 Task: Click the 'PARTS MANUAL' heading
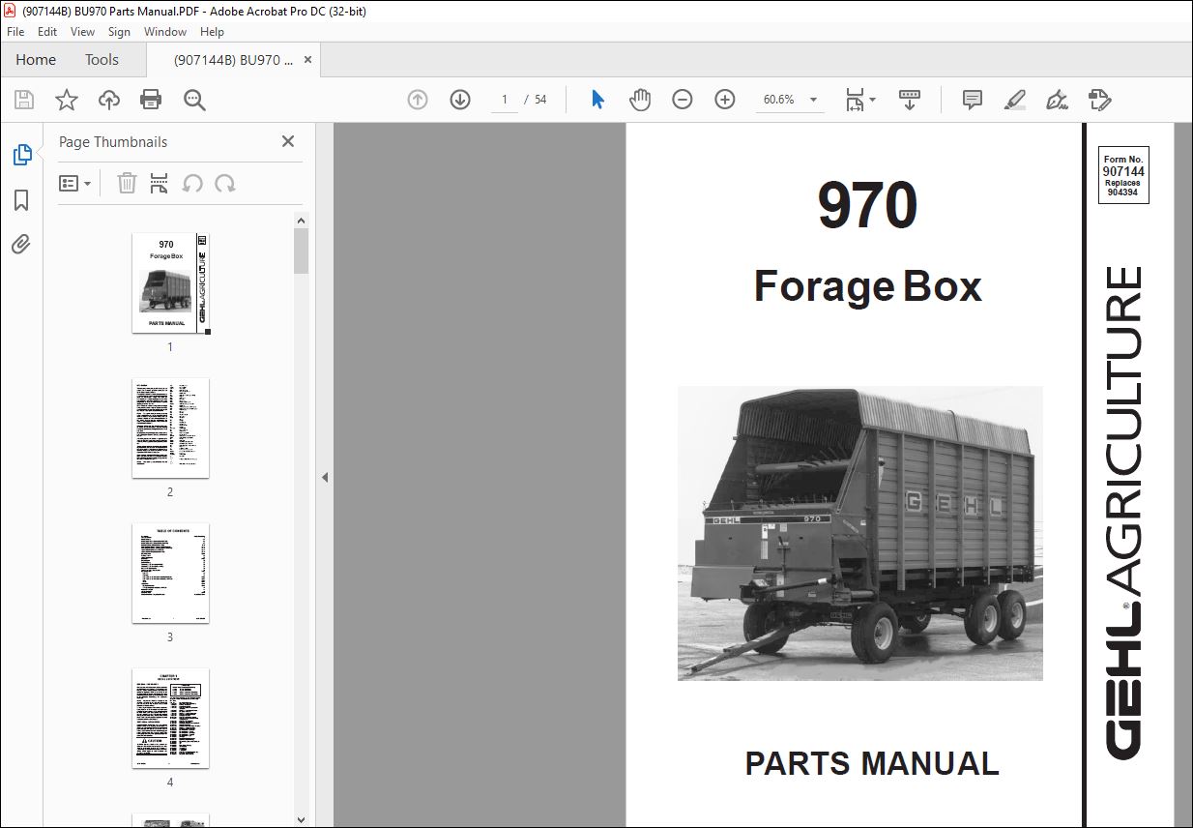[872, 763]
